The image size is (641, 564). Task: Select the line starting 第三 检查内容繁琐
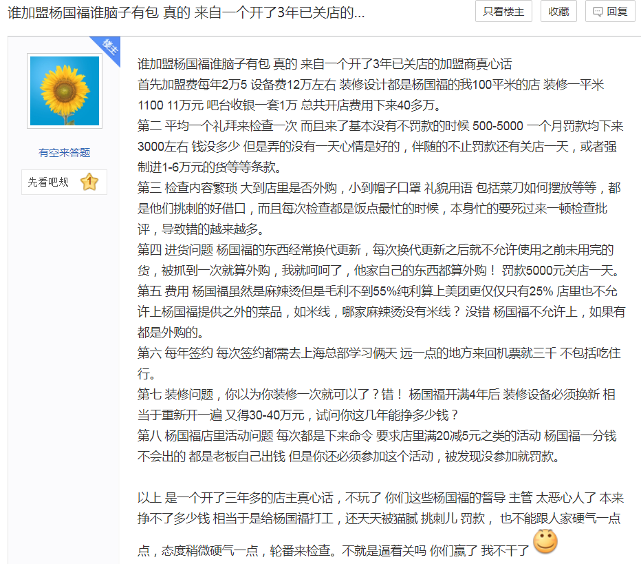(x=379, y=188)
